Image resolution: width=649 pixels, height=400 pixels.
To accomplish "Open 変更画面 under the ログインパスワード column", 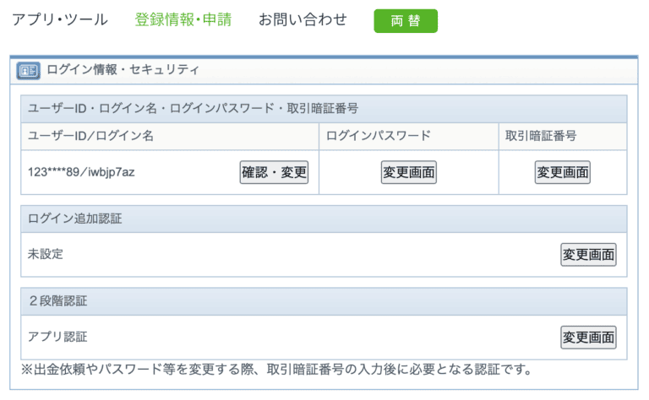I will [409, 173].
